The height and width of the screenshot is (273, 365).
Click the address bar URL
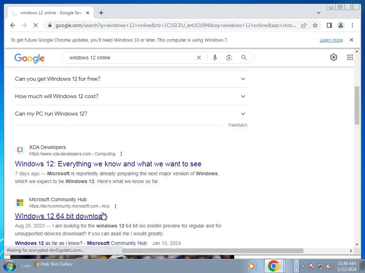click(176, 25)
